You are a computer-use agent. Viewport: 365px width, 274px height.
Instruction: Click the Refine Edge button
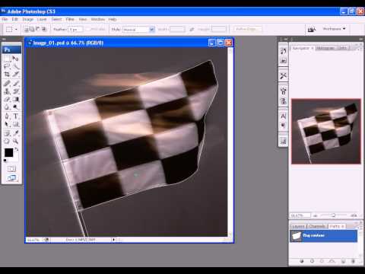[x=247, y=29]
